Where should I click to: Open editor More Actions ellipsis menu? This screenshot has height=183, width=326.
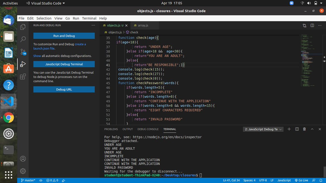click(x=320, y=25)
